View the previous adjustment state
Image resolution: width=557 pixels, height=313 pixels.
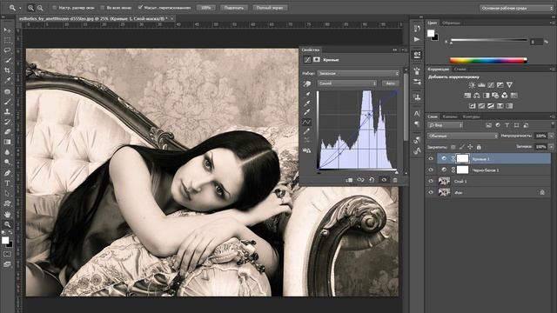coord(360,180)
